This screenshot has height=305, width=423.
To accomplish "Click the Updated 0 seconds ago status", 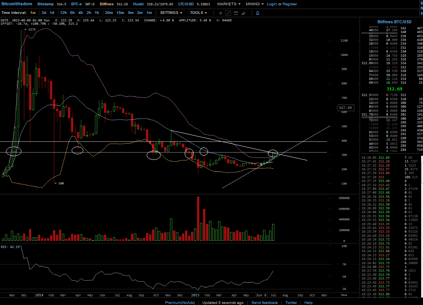I will pos(223,303).
